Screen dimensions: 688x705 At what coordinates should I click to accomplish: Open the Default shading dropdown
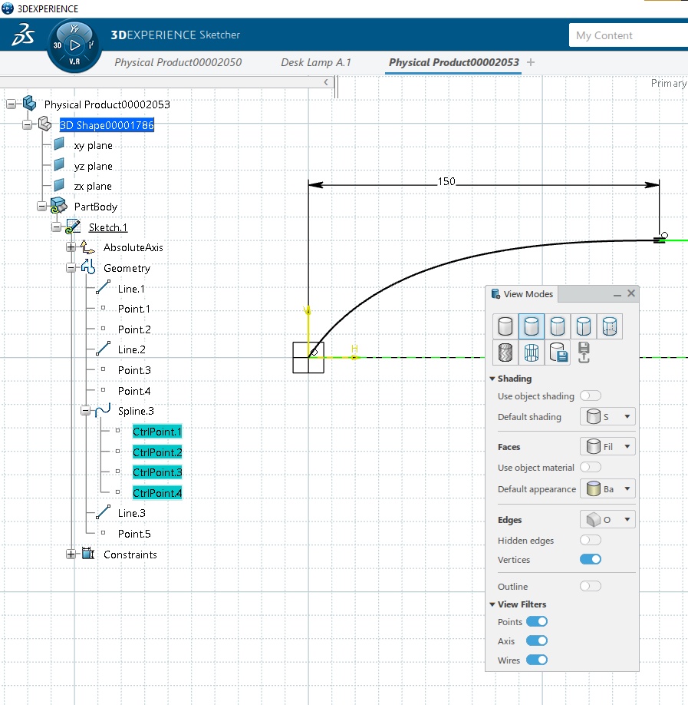pos(607,416)
